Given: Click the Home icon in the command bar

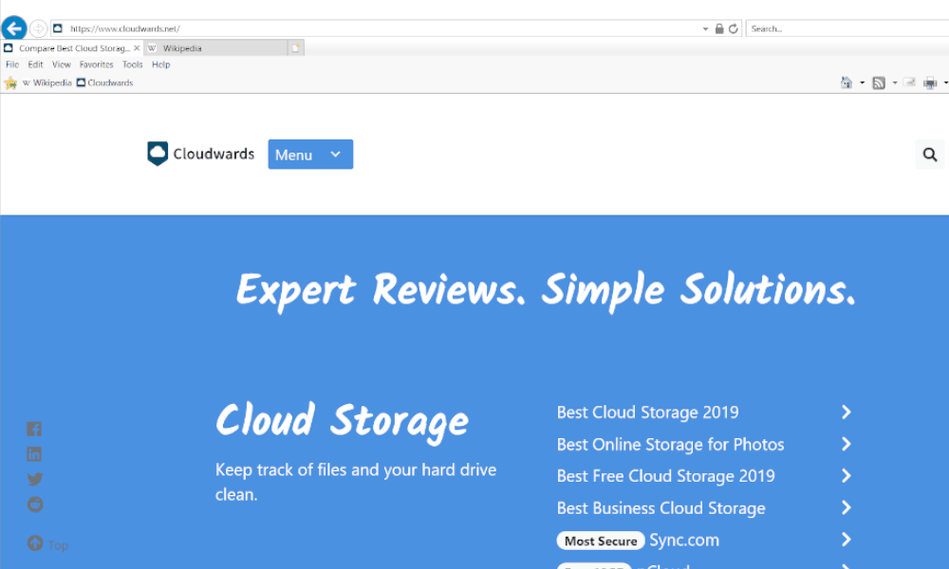Looking at the screenshot, I should [x=847, y=83].
